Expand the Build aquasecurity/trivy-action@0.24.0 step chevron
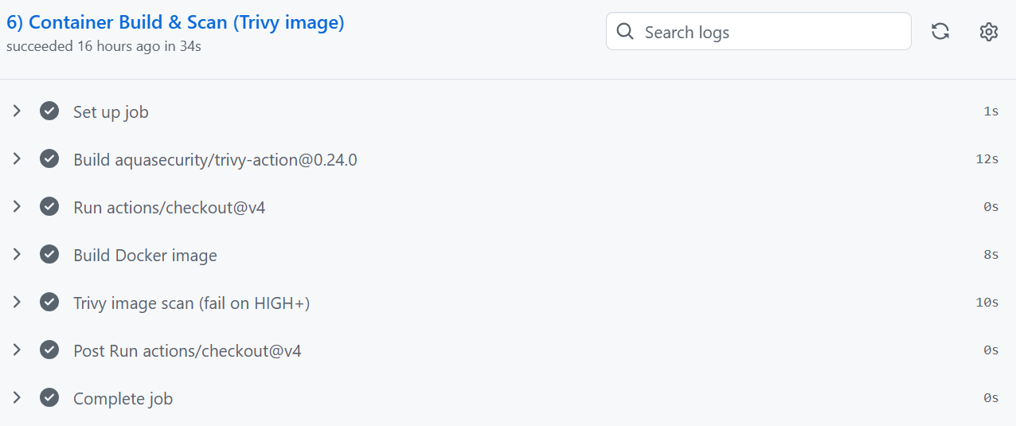The height and width of the screenshot is (426, 1016). click(17, 159)
